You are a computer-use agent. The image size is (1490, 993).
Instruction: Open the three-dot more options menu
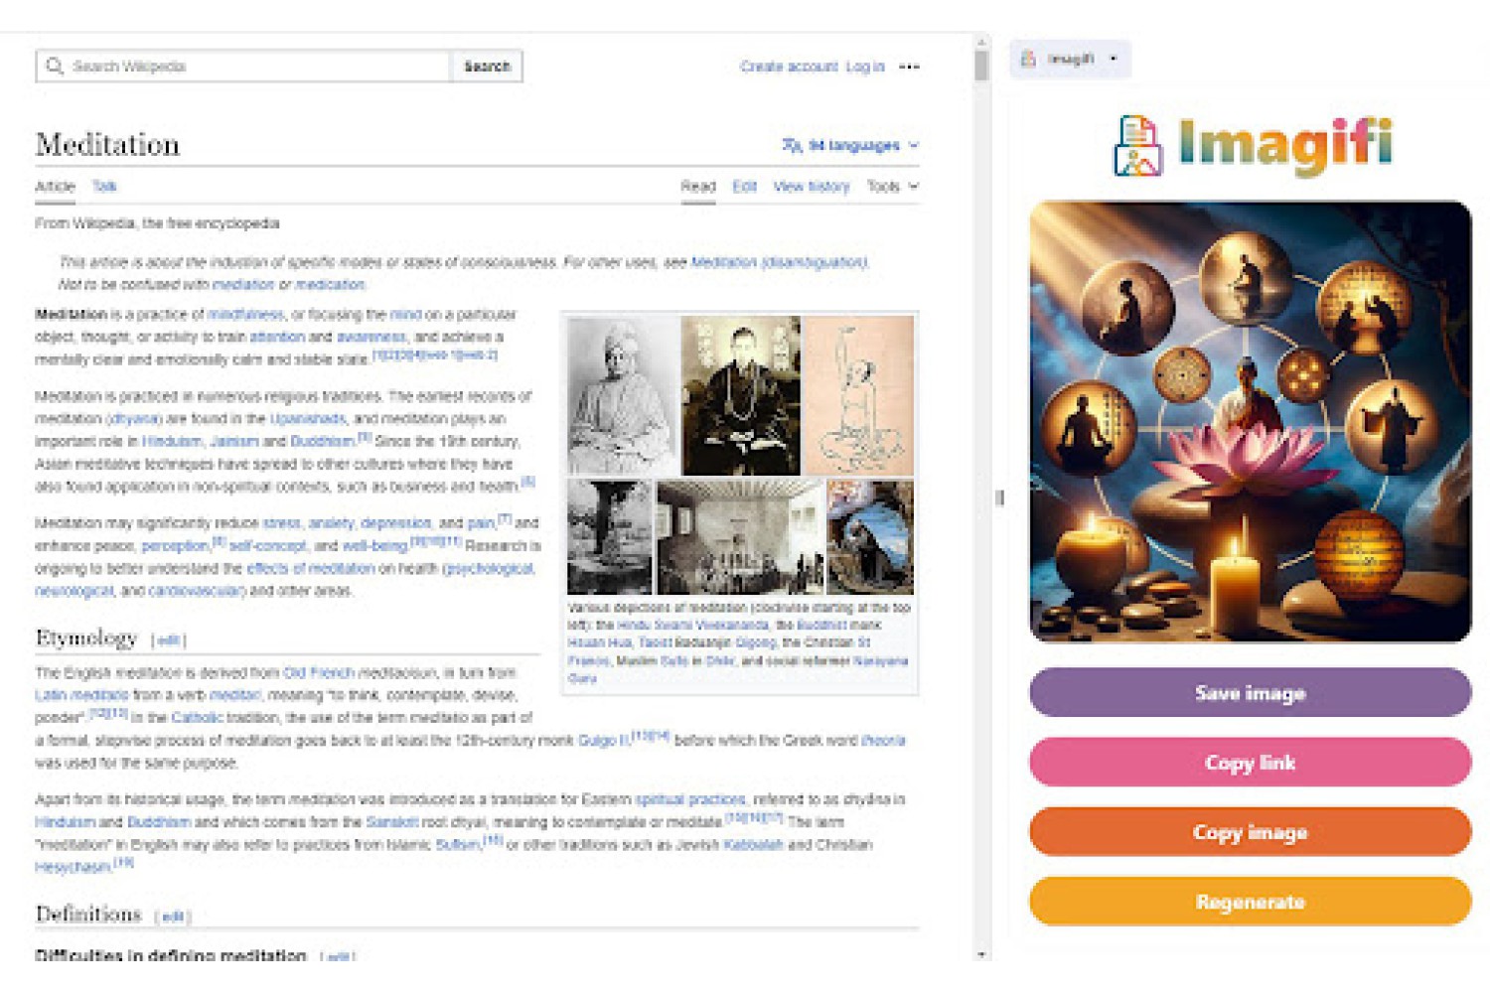(909, 67)
